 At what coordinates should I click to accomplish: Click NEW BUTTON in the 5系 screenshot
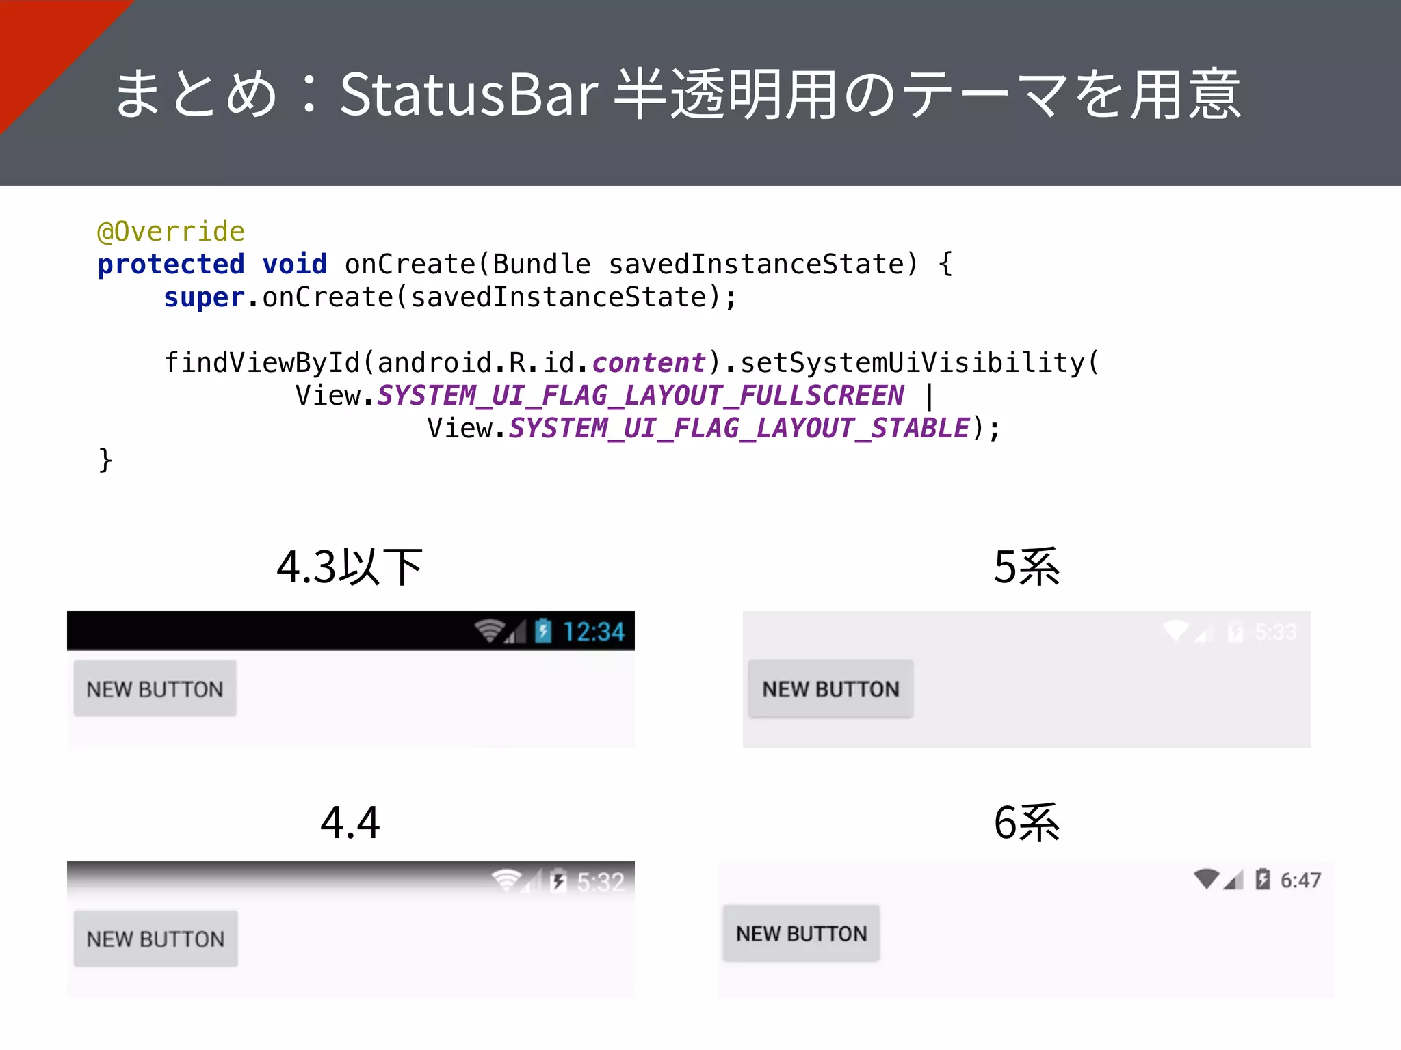point(830,688)
